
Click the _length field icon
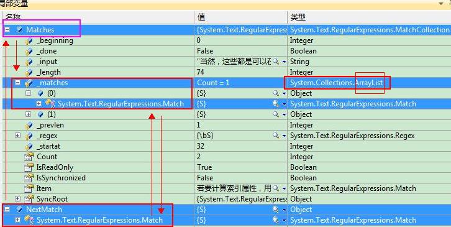(29, 72)
